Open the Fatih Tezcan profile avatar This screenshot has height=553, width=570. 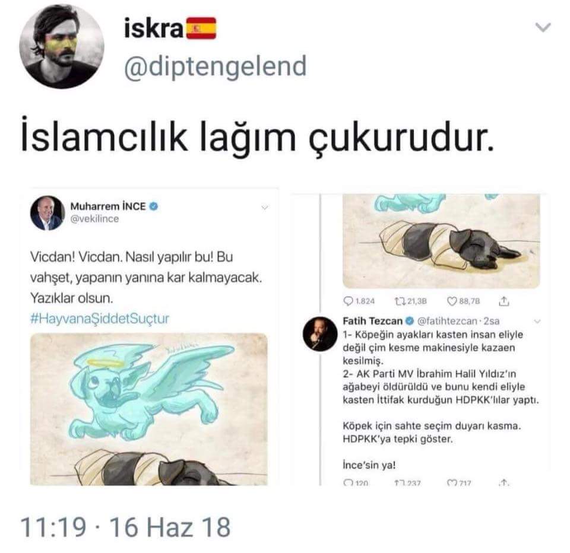click(320, 333)
